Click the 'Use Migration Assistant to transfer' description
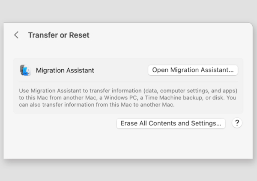Viewport: 257px width, 181px height. (x=128, y=98)
